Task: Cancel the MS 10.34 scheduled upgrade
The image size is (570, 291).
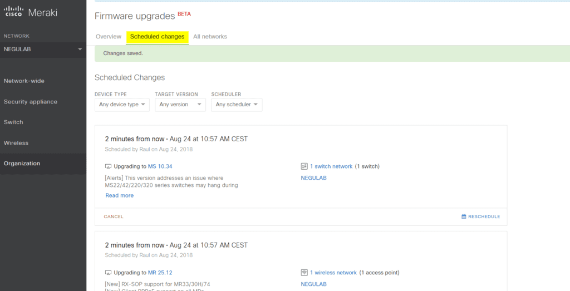Action: point(114,216)
